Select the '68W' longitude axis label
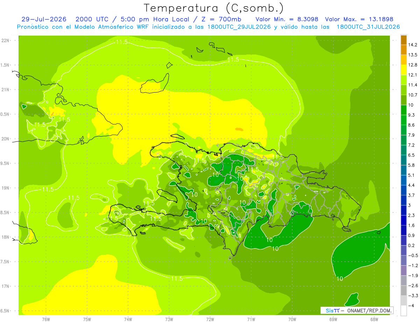This screenshot has width=420, height=324. (x=374, y=319)
